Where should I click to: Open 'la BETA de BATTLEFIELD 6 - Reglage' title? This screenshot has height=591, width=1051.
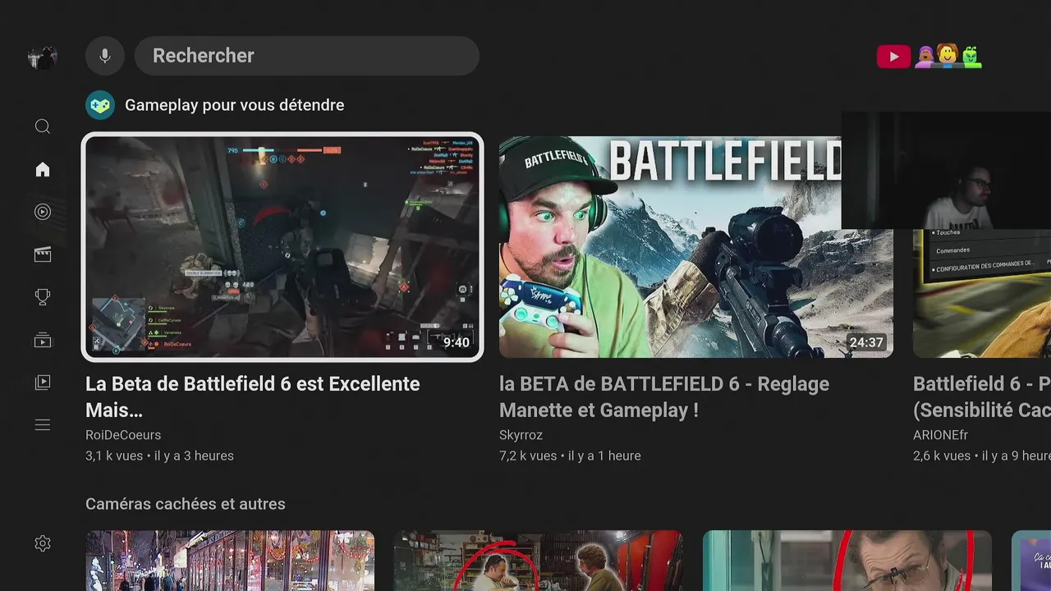pos(664,396)
